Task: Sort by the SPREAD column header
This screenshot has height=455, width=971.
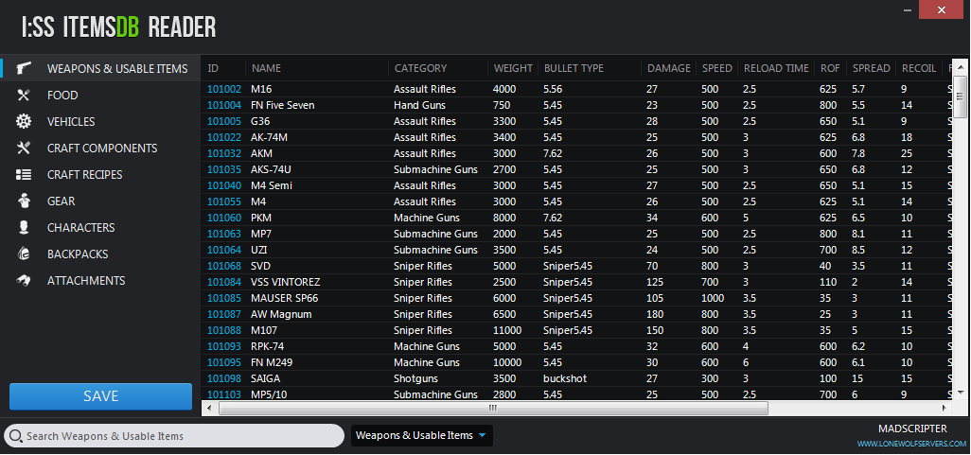Action: tap(872, 68)
